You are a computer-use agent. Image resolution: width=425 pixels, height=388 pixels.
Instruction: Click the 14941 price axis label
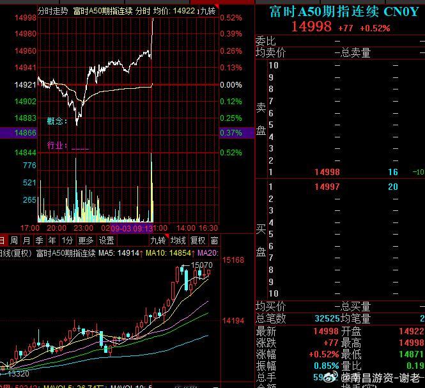pos(25,67)
